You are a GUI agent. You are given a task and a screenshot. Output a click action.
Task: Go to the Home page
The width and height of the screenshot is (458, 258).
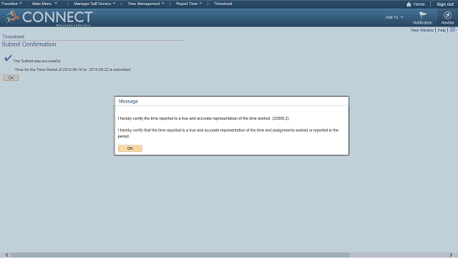tap(415, 4)
